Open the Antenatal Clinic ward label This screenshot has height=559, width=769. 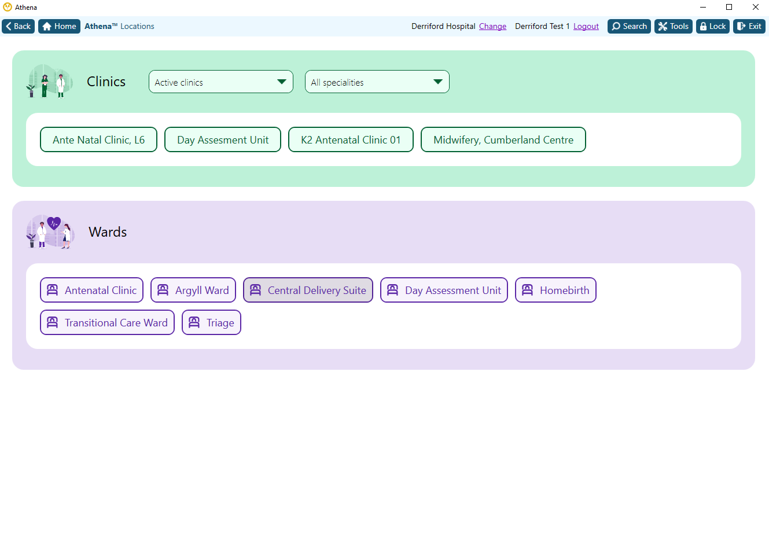[x=101, y=290]
